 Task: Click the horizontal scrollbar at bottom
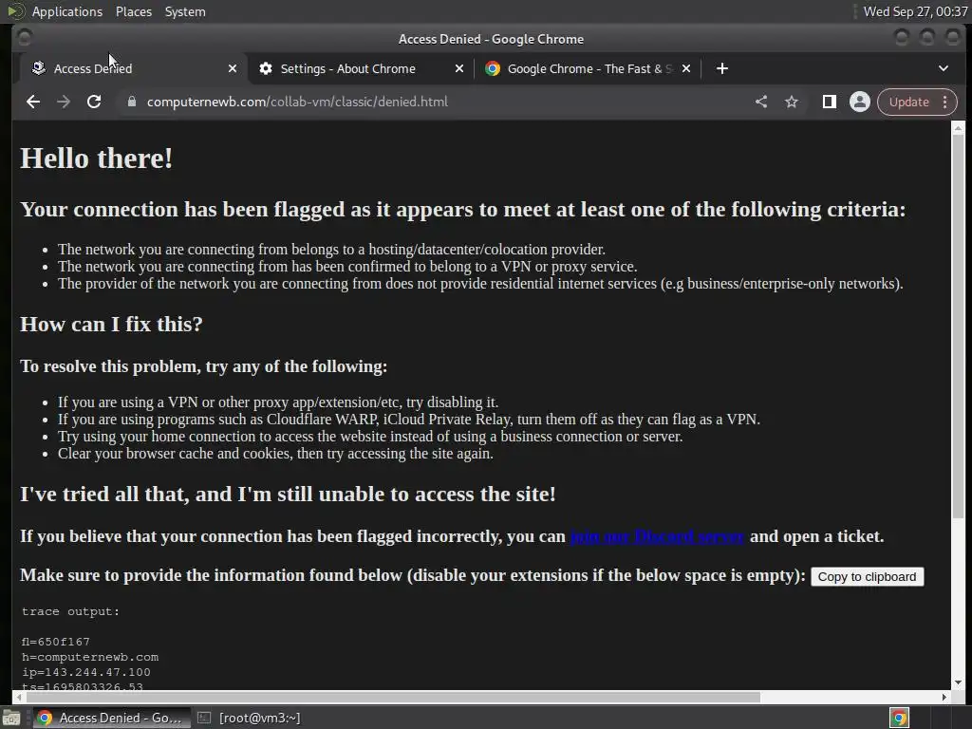click(x=392, y=697)
